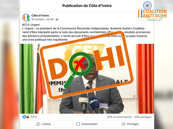Open the Côte d'Ivoire page name link
The height and width of the screenshot is (129, 173).
pyautogui.click(x=40, y=16)
